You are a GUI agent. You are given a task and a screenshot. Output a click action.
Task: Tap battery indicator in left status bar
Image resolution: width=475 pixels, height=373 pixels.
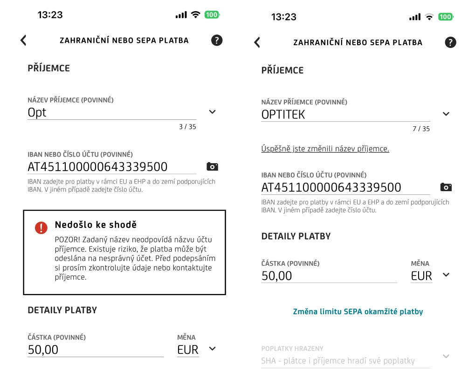pos(212,15)
